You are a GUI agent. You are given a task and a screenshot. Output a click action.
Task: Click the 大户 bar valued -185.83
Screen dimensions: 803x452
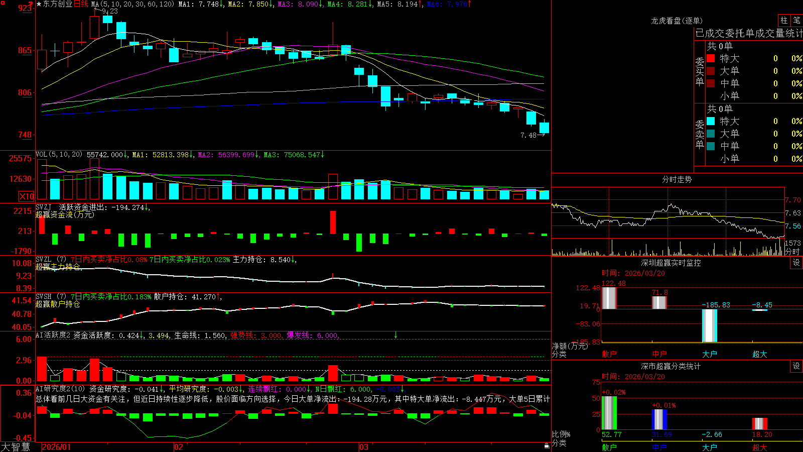[x=710, y=325]
